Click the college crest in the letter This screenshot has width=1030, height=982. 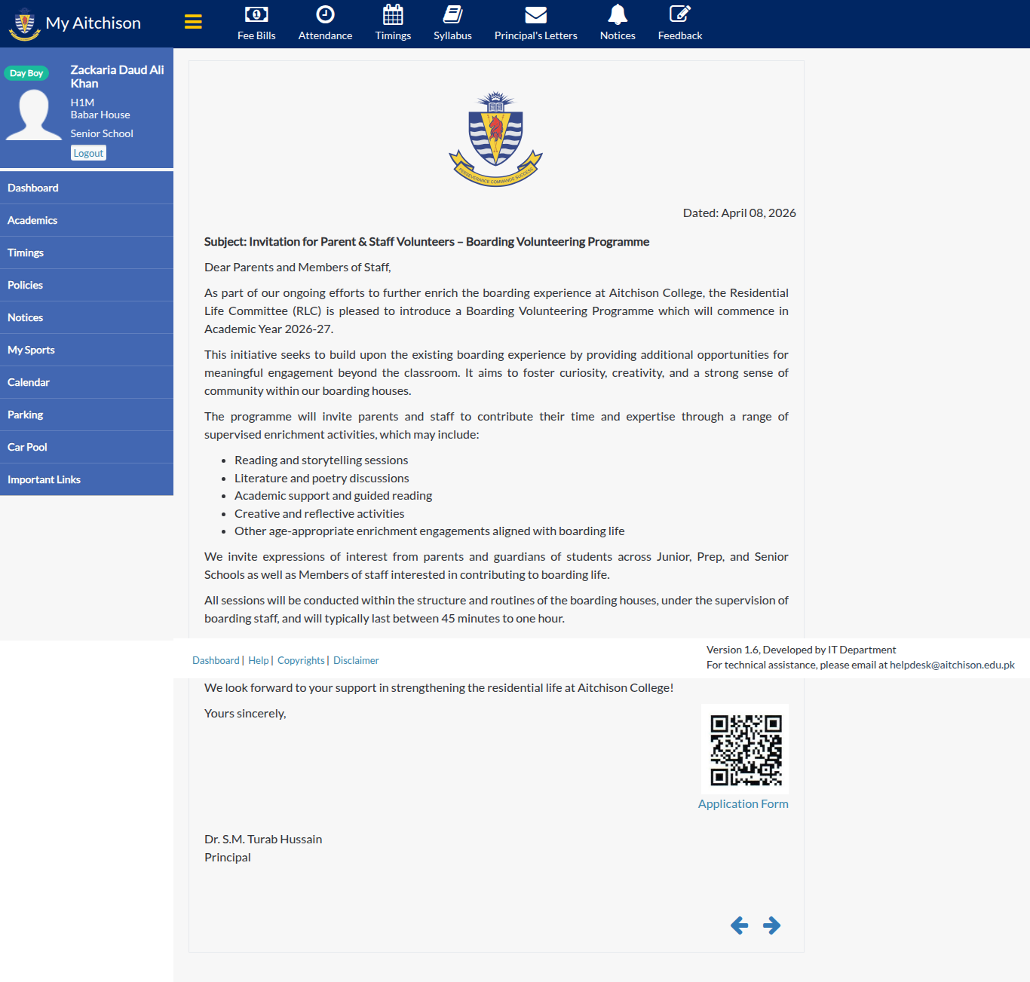pyautogui.click(x=495, y=139)
